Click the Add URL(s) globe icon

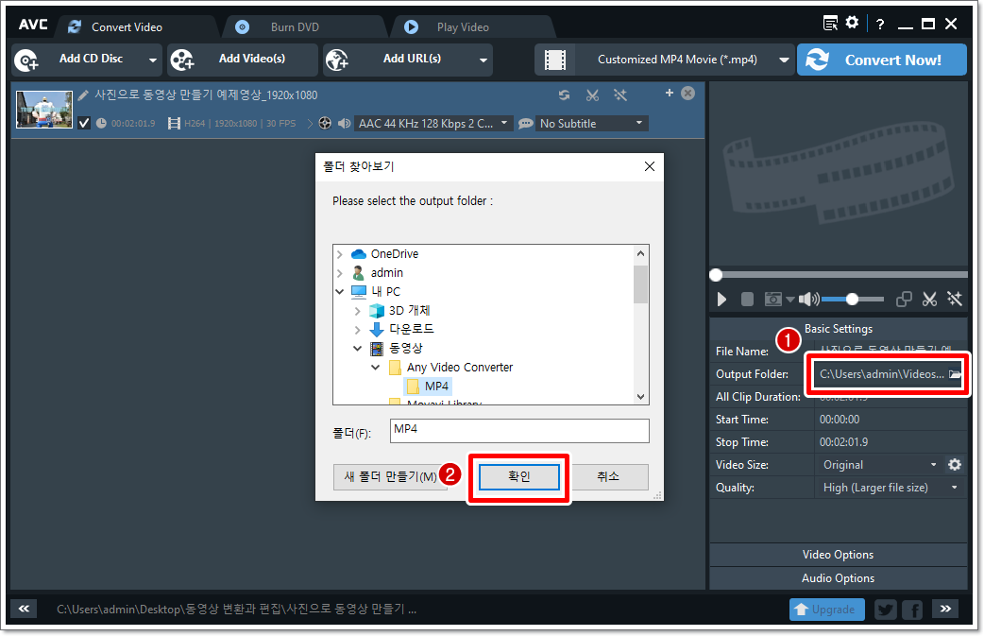pyautogui.click(x=337, y=60)
